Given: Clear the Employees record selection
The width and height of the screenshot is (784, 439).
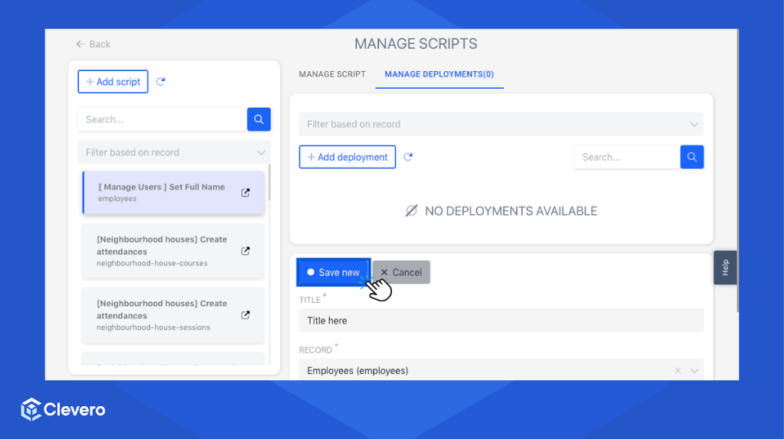Looking at the screenshot, I should (678, 371).
